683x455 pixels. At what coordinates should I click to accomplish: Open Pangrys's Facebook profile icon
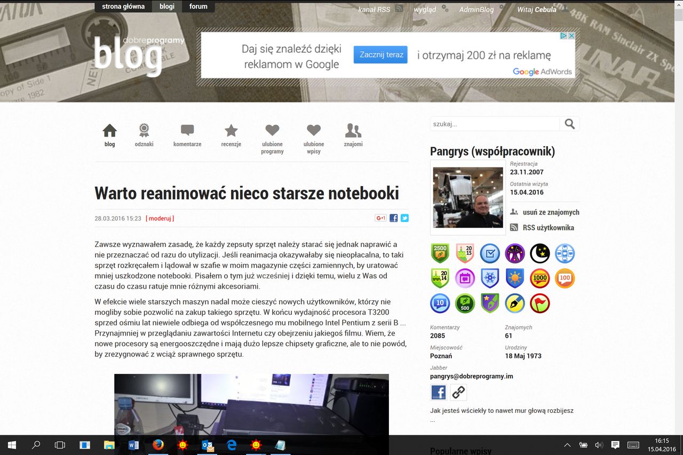438,393
